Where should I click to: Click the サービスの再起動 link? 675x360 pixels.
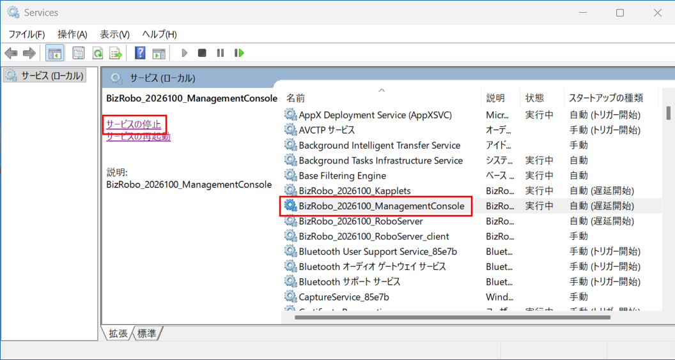click(139, 137)
